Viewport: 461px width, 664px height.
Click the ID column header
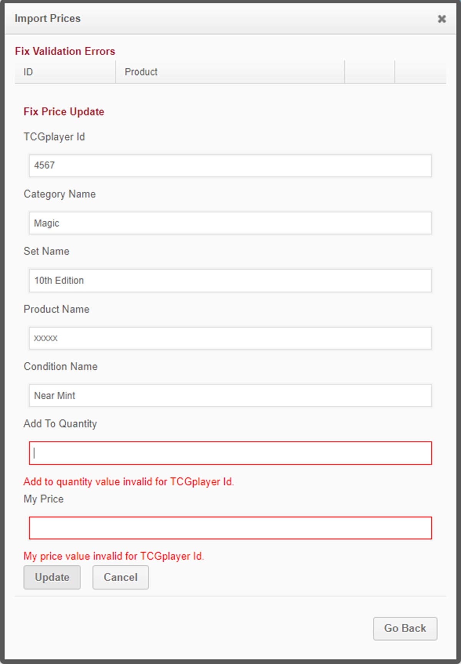[28, 72]
